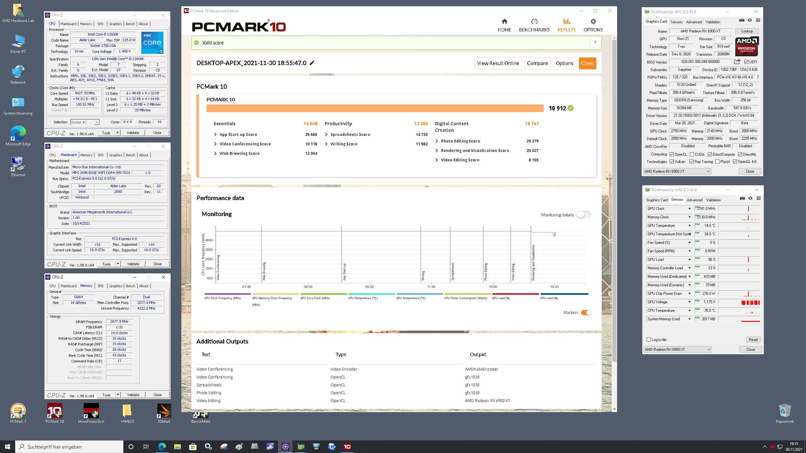The width and height of the screenshot is (806, 453).
Task: Click the Microsoft Edge taskbar icon
Action: pyautogui.click(x=162, y=446)
